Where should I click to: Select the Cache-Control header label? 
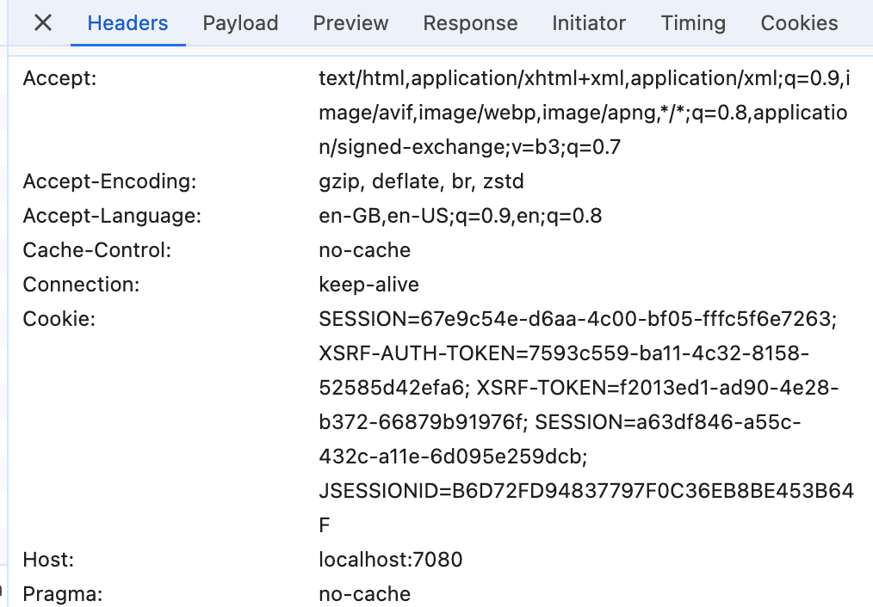pos(97,250)
